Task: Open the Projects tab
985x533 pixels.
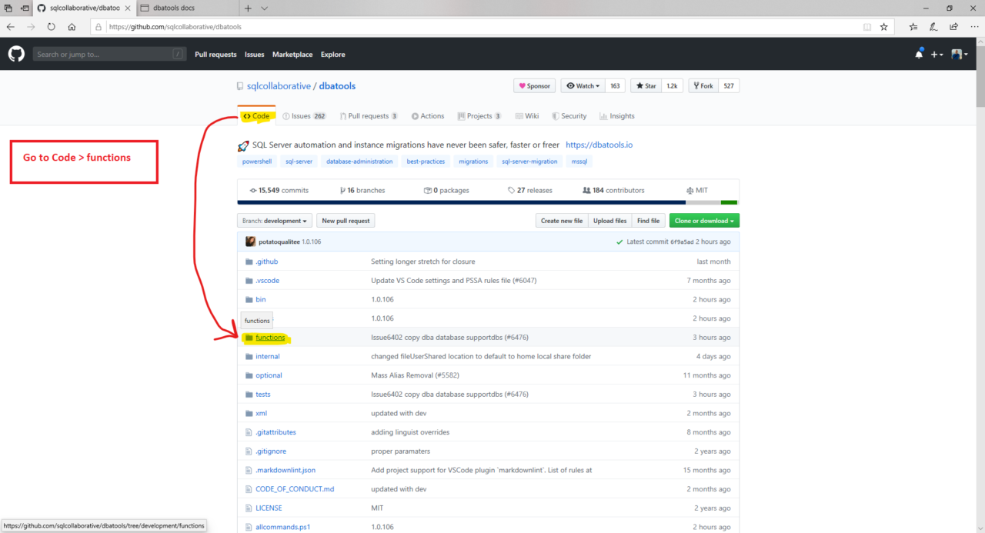Action: (x=479, y=116)
